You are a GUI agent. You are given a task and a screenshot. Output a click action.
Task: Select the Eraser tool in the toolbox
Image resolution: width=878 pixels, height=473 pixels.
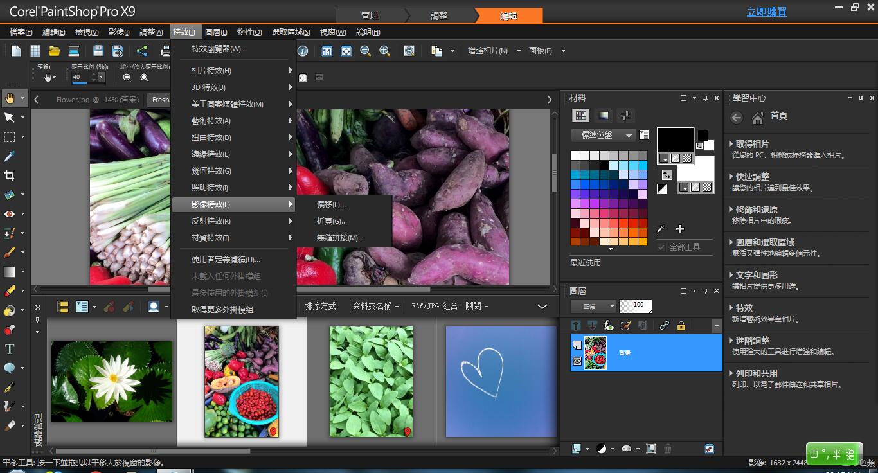(10, 291)
